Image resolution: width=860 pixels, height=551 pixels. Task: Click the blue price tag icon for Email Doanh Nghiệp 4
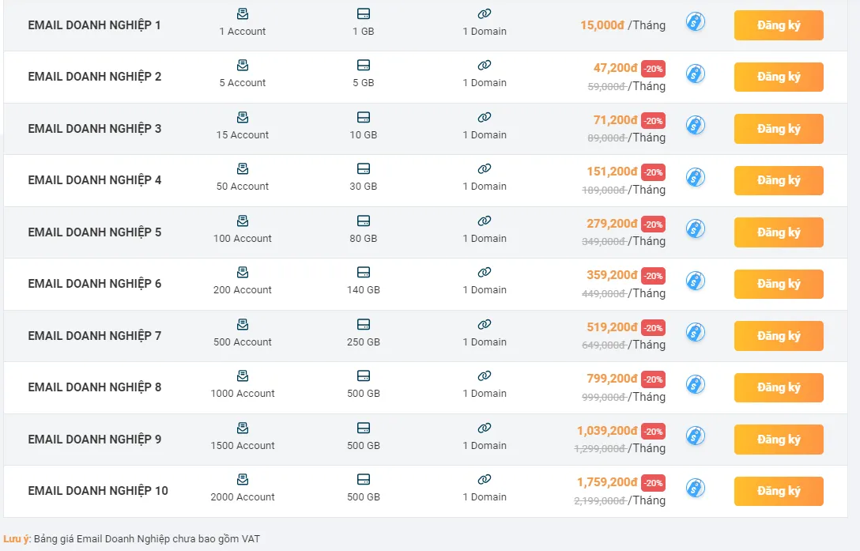coord(696,177)
